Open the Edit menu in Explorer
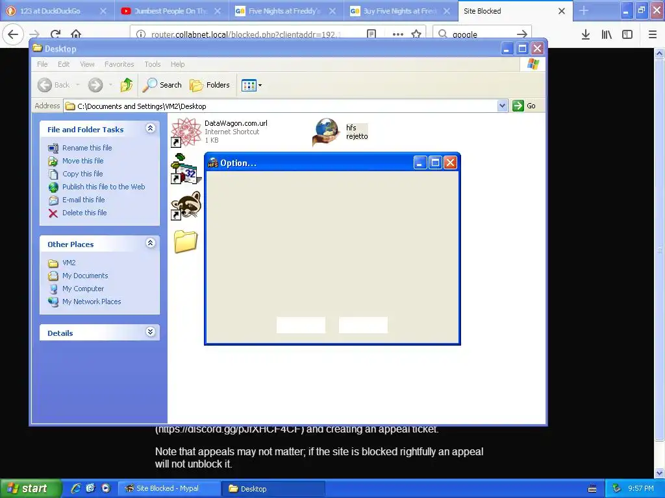Screen dimensions: 665x498 click(x=64, y=64)
